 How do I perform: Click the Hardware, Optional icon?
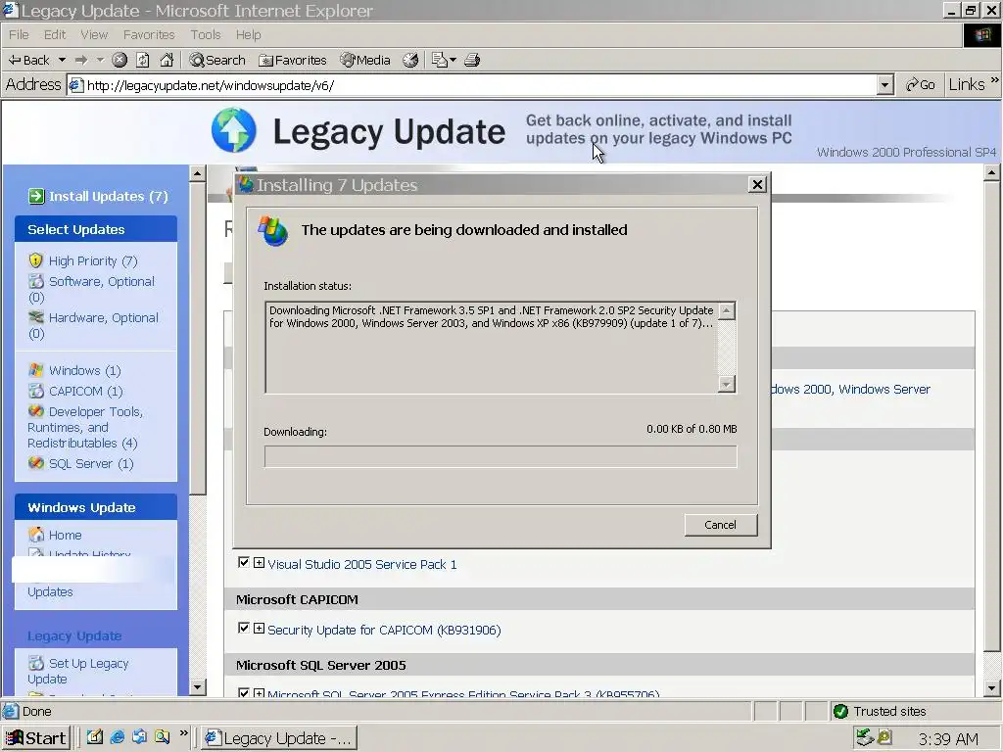36,317
